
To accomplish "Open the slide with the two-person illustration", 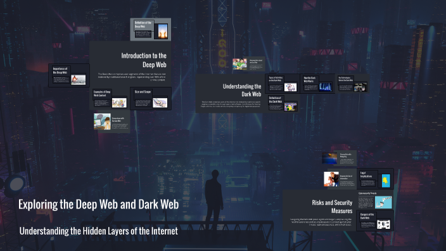I will coord(340,179).
